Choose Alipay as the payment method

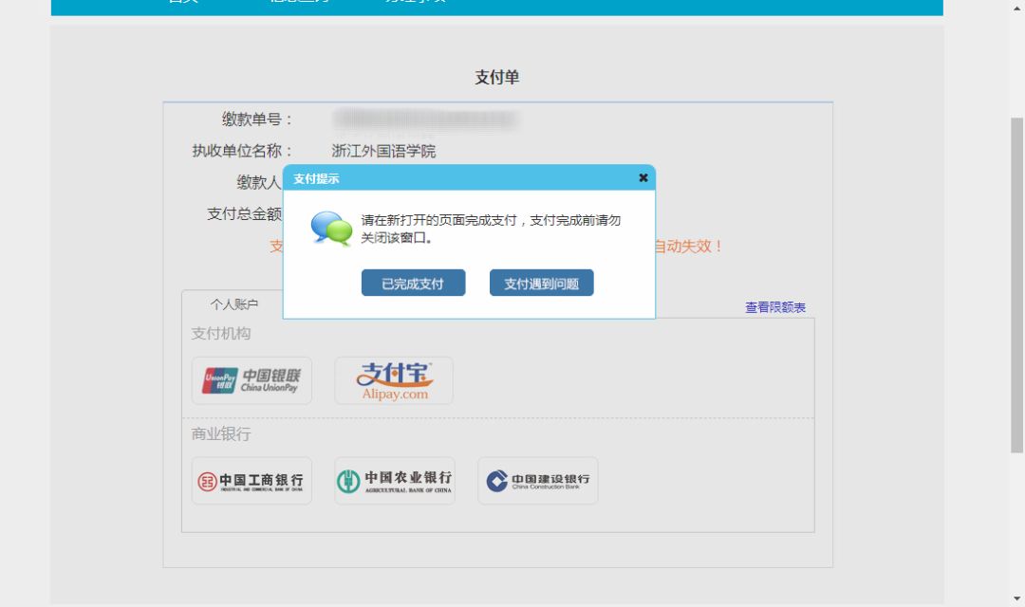coord(394,380)
